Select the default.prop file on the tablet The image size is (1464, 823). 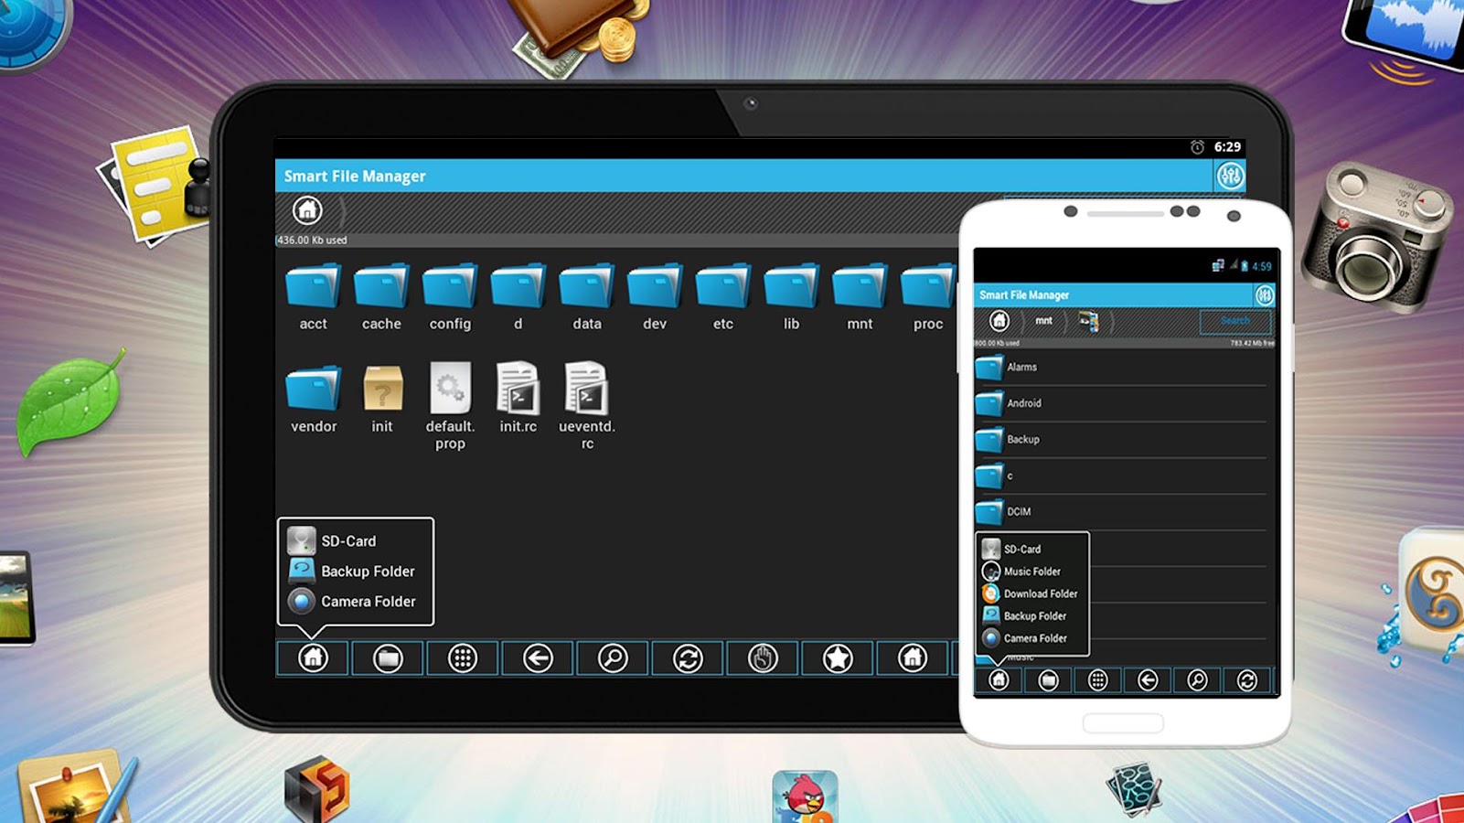450,406
